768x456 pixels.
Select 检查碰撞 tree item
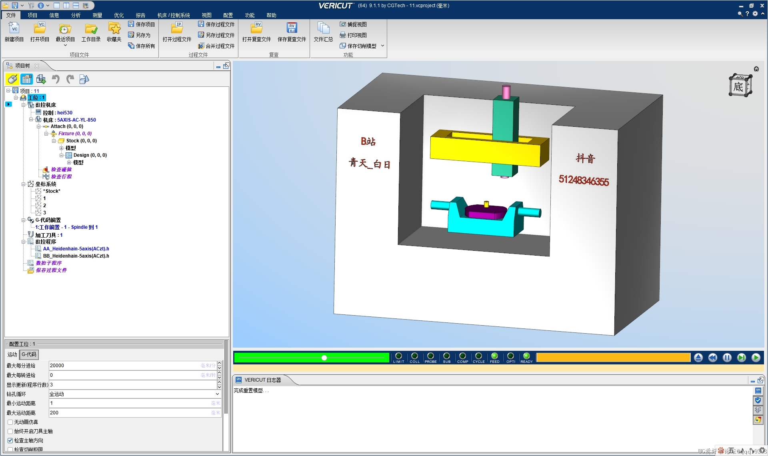(x=61, y=170)
